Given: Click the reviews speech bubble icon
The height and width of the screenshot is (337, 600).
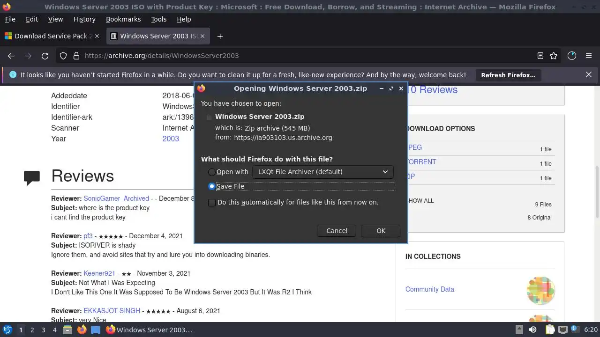Looking at the screenshot, I should coord(32,177).
